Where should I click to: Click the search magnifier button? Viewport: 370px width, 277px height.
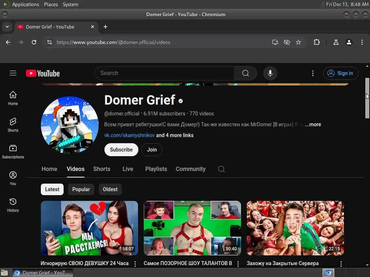(246, 73)
